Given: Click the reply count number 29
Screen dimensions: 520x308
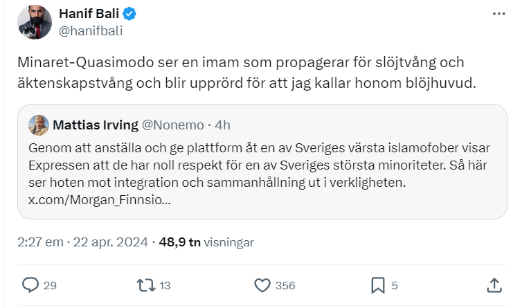Looking at the screenshot, I should (x=50, y=285).
